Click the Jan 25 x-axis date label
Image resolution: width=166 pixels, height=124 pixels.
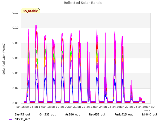[107, 107]
